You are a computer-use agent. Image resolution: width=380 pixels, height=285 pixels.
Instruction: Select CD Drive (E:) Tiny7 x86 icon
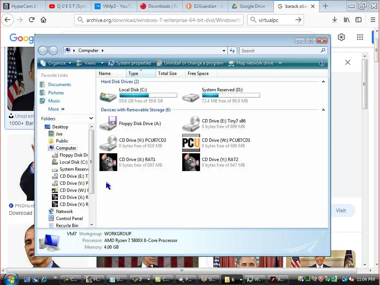coord(191,124)
